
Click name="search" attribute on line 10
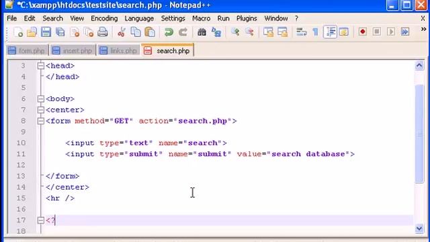coord(190,143)
